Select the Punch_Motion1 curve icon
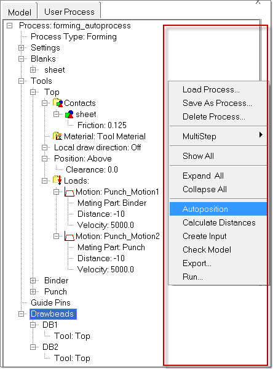 tap(69, 192)
